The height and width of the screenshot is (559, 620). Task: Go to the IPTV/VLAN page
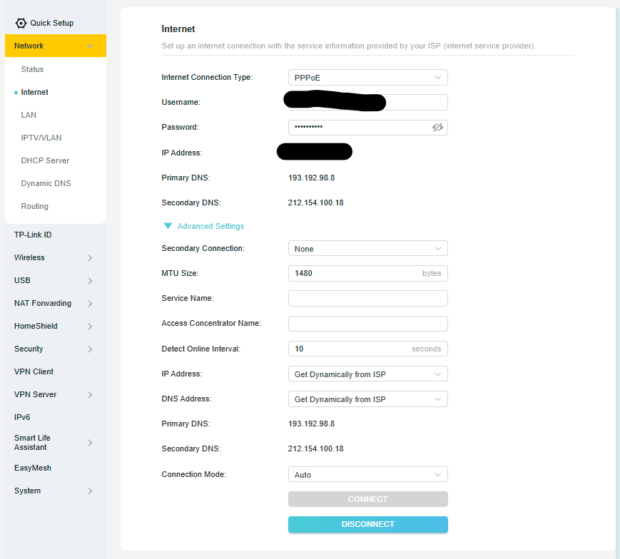point(41,138)
